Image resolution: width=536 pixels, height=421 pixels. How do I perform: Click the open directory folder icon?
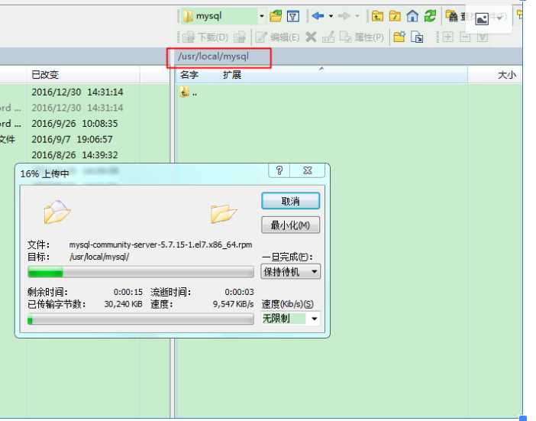[x=276, y=16]
